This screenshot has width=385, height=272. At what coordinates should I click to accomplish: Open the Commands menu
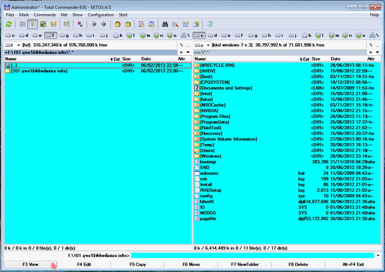click(45, 15)
